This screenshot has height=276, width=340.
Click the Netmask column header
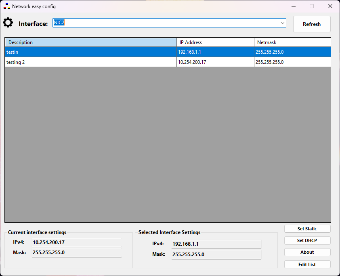[292, 42]
